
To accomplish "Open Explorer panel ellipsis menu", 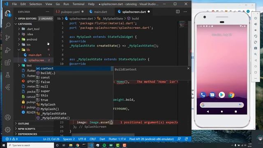I will coord(48,12).
